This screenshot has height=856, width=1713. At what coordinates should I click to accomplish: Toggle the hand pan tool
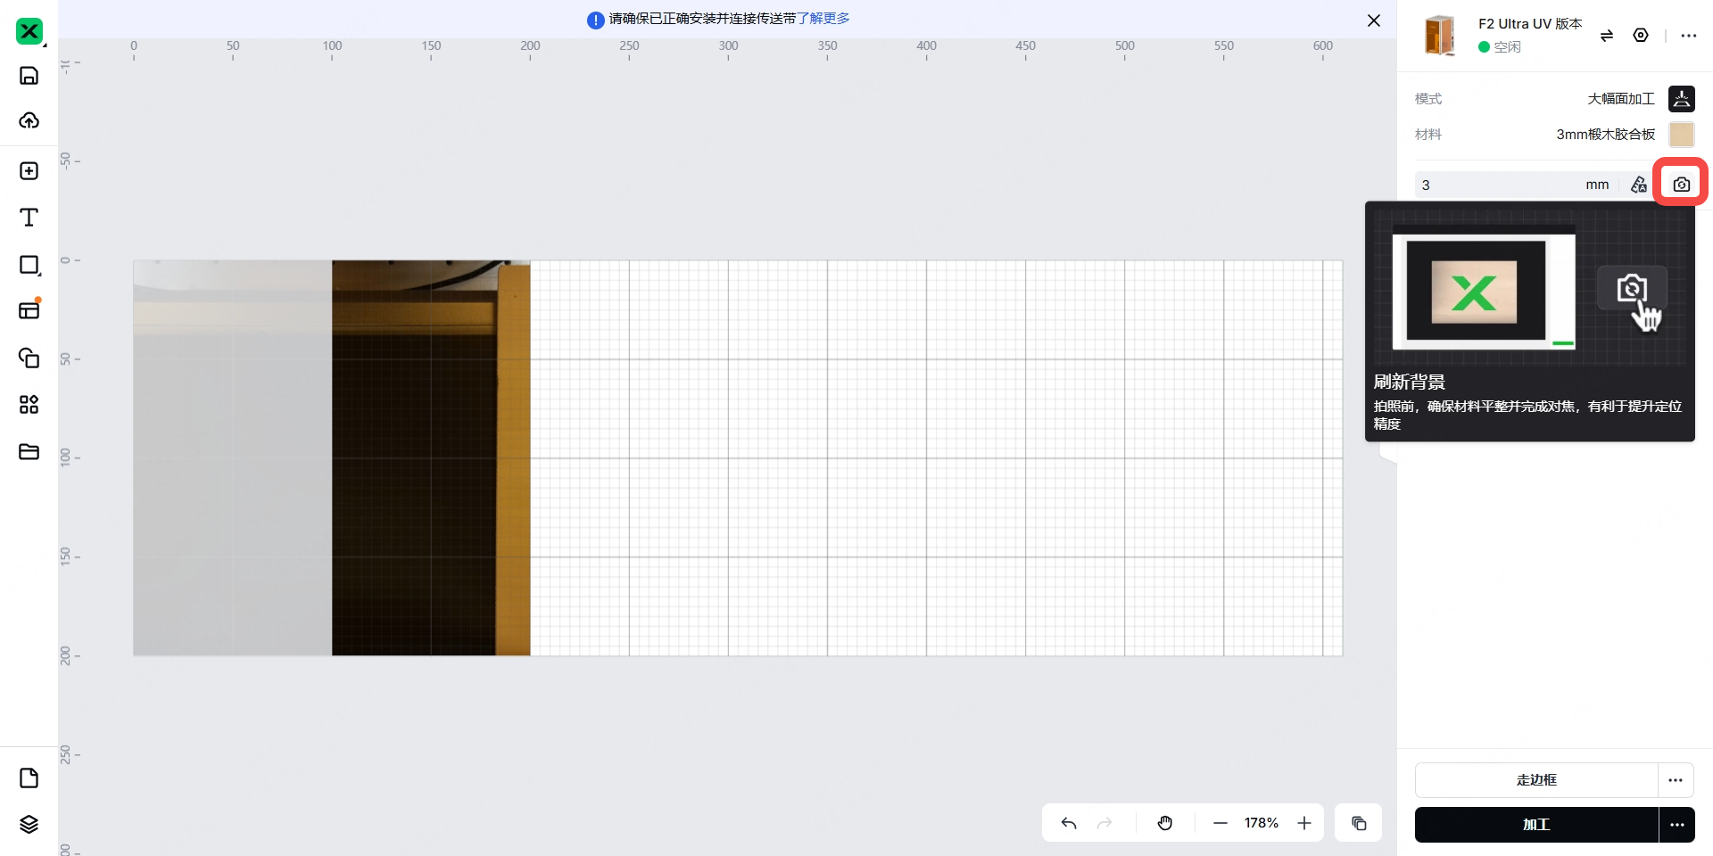click(1165, 823)
